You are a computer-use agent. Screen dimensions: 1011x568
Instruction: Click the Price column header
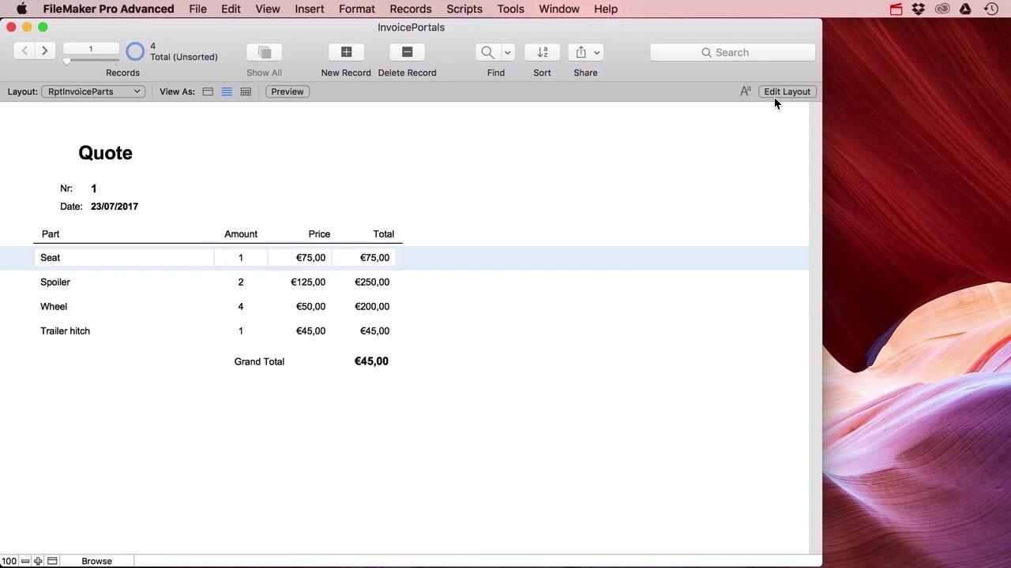tap(319, 234)
